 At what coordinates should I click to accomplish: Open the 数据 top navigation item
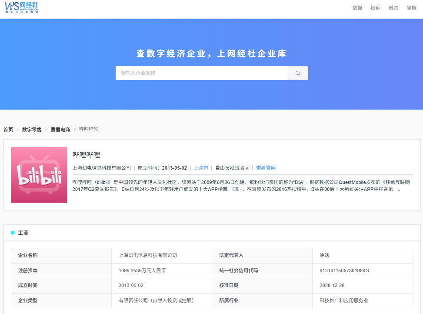(x=357, y=8)
